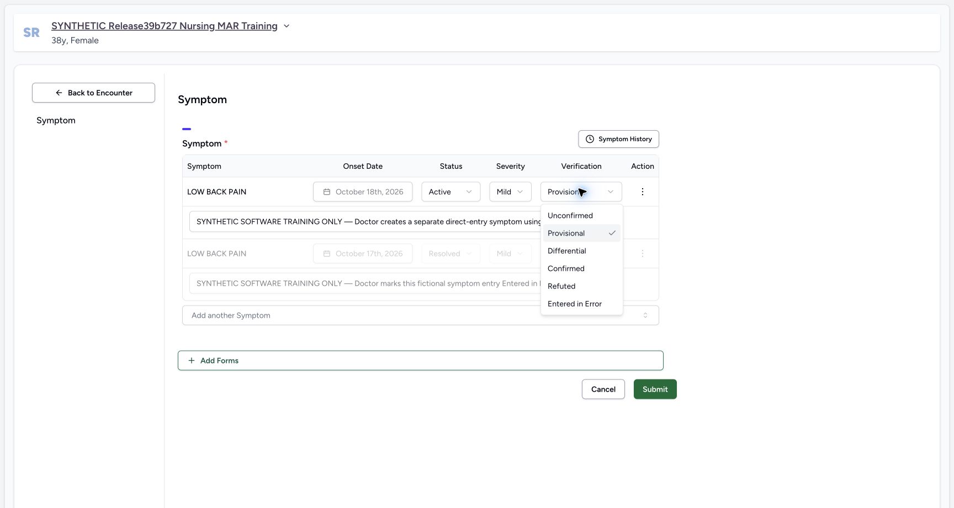
Task: Edit the note for active LOW BACK PAIN
Action: [x=365, y=222]
